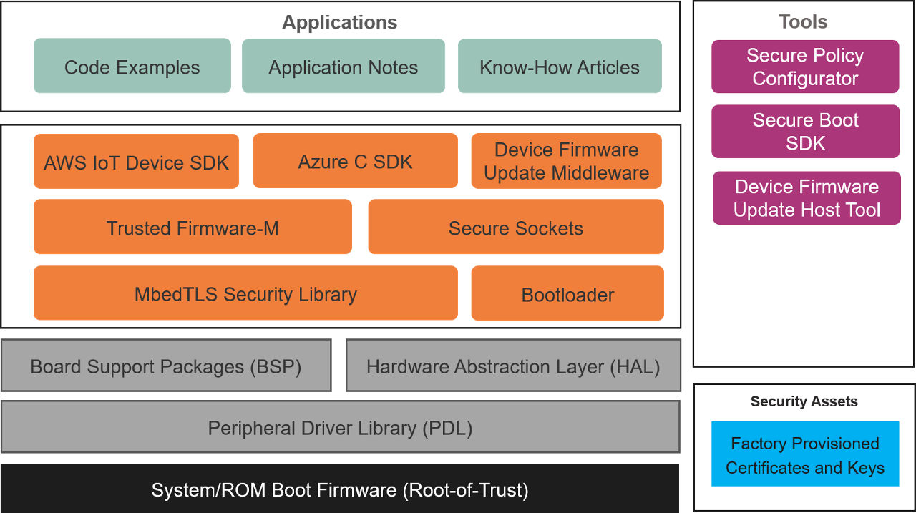Select the MbedTLS Security Library block
The height and width of the screenshot is (513, 916).
point(245,293)
